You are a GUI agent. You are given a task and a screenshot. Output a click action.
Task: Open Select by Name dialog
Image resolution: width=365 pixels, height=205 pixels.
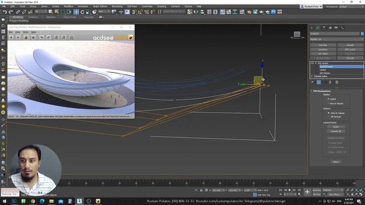point(56,11)
